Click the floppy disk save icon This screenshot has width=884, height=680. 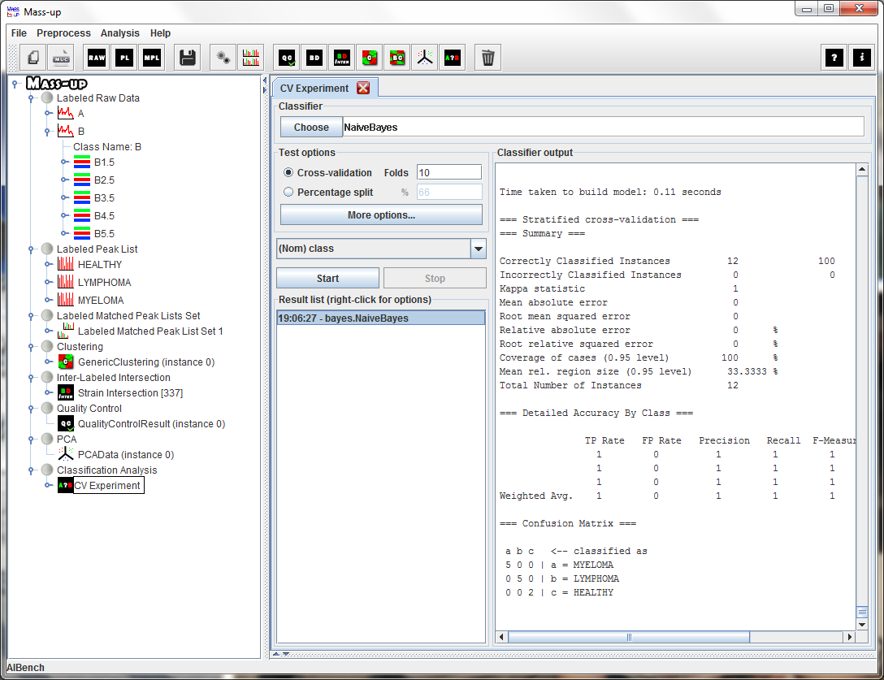tap(188, 58)
